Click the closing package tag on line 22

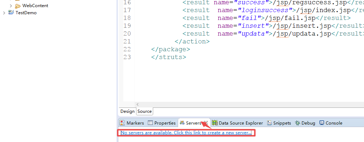(x=171, y=49)
